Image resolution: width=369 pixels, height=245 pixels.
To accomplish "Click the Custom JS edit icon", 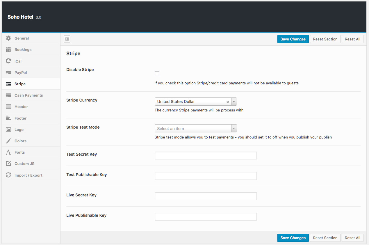I will click(8, 164).
